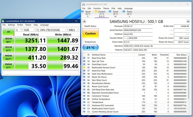Viewport: 193px width, 117px height.
Task: Open the Profile menu in CrystalDiskMark
Action: click(20, 25)
